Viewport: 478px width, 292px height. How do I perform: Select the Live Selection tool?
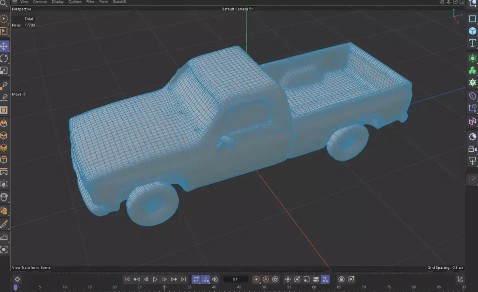click(x=4, y=19)
